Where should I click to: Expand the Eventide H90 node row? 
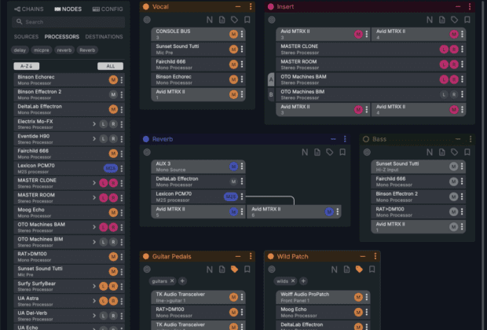(x=94, y=138)
